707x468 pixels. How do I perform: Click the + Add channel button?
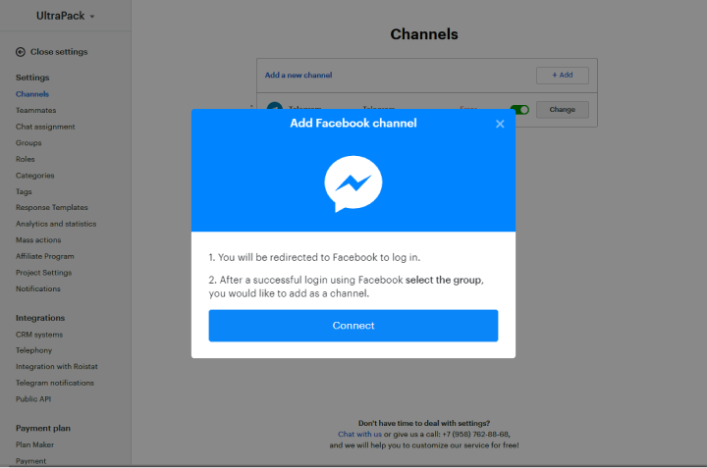click(x=563, y=76)
